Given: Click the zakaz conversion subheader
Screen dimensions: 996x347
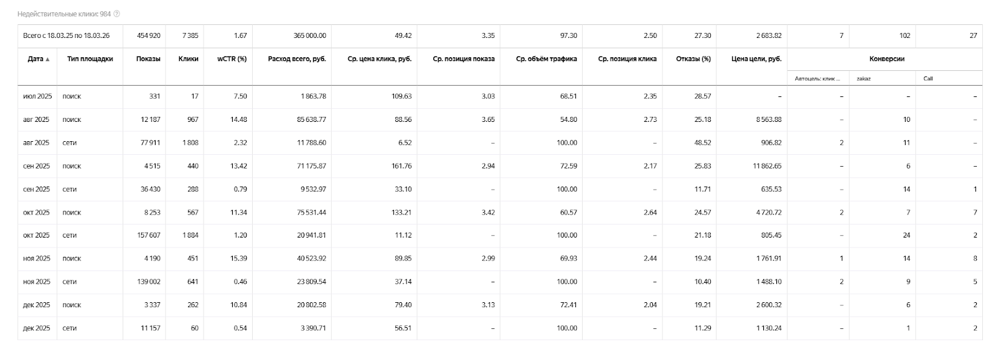Looking at the screenshot, I should pos(863,79).
